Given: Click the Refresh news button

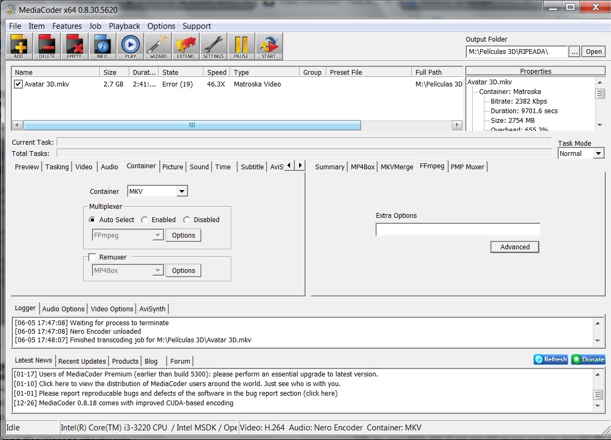Looking at the screenshot, I should tap(551, 359).
